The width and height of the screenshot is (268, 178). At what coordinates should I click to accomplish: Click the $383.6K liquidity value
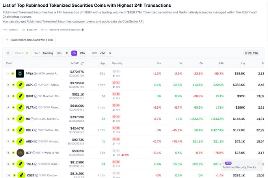coord(239,85)
